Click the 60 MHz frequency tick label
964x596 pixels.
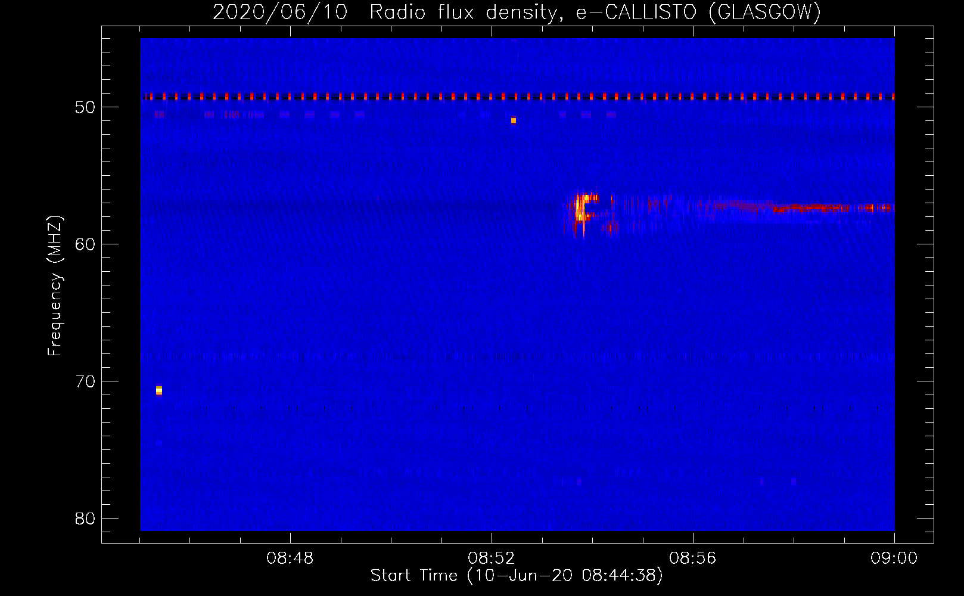[86, 244]
